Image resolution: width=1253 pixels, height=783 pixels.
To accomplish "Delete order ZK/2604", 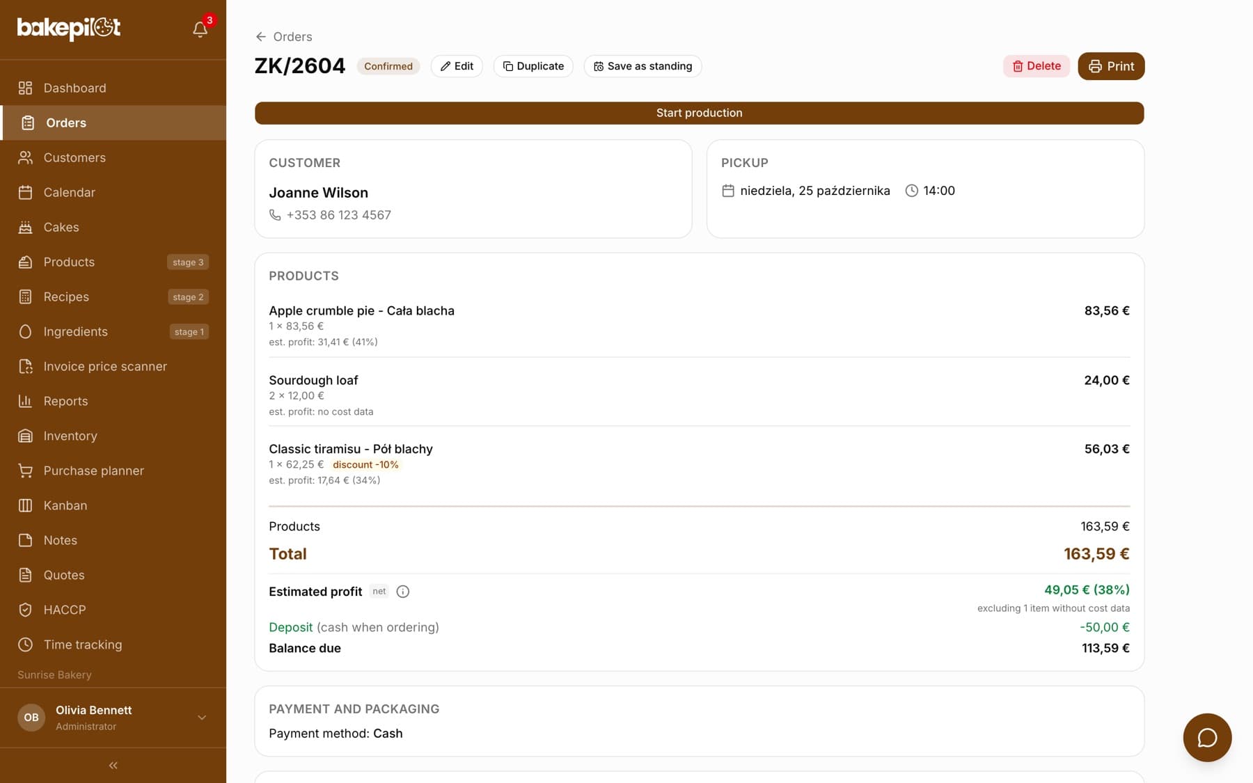I will tap(1037, 66).
